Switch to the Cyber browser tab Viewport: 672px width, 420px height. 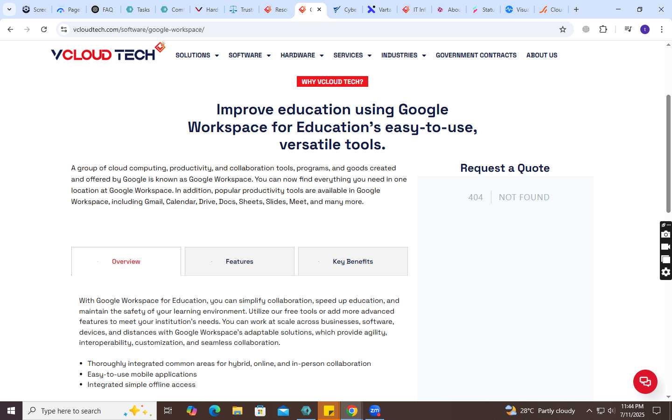pyautogui.click(x=345, y=9)
